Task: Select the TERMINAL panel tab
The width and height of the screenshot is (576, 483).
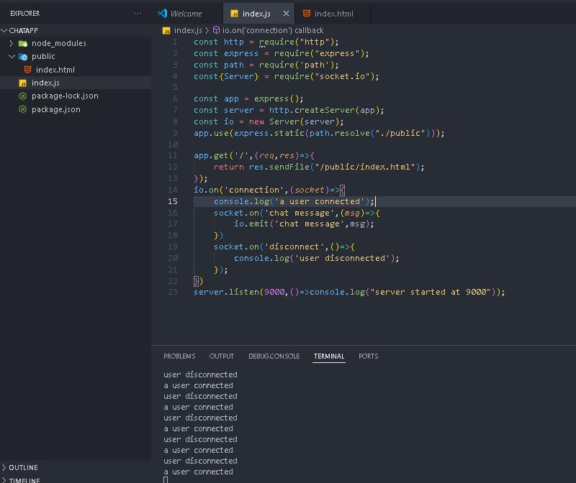Action: tap(329, 356)
